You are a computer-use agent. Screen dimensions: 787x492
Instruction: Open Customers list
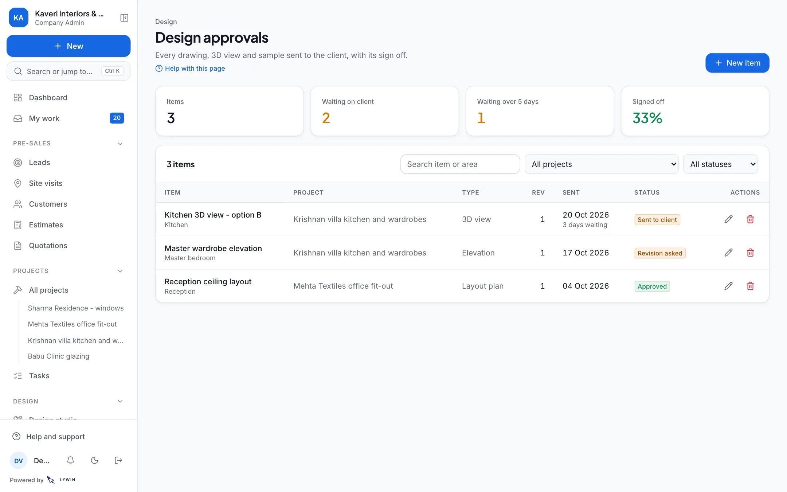(68, 204)
